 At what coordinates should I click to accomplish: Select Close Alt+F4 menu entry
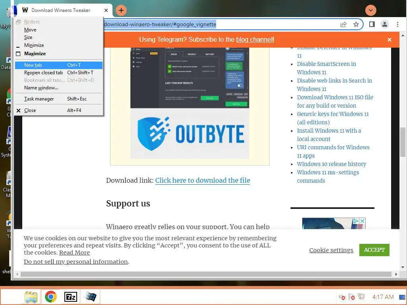pyautogui.click(x=59, y=110)
